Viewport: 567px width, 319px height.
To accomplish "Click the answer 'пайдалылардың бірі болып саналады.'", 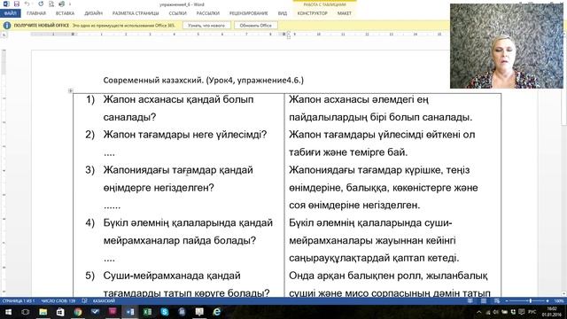I will (380, 117).
